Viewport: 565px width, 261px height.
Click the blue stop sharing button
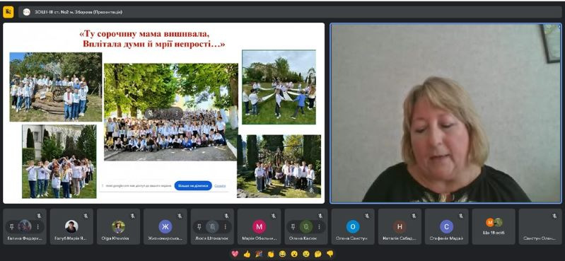[x=193, y=185]
